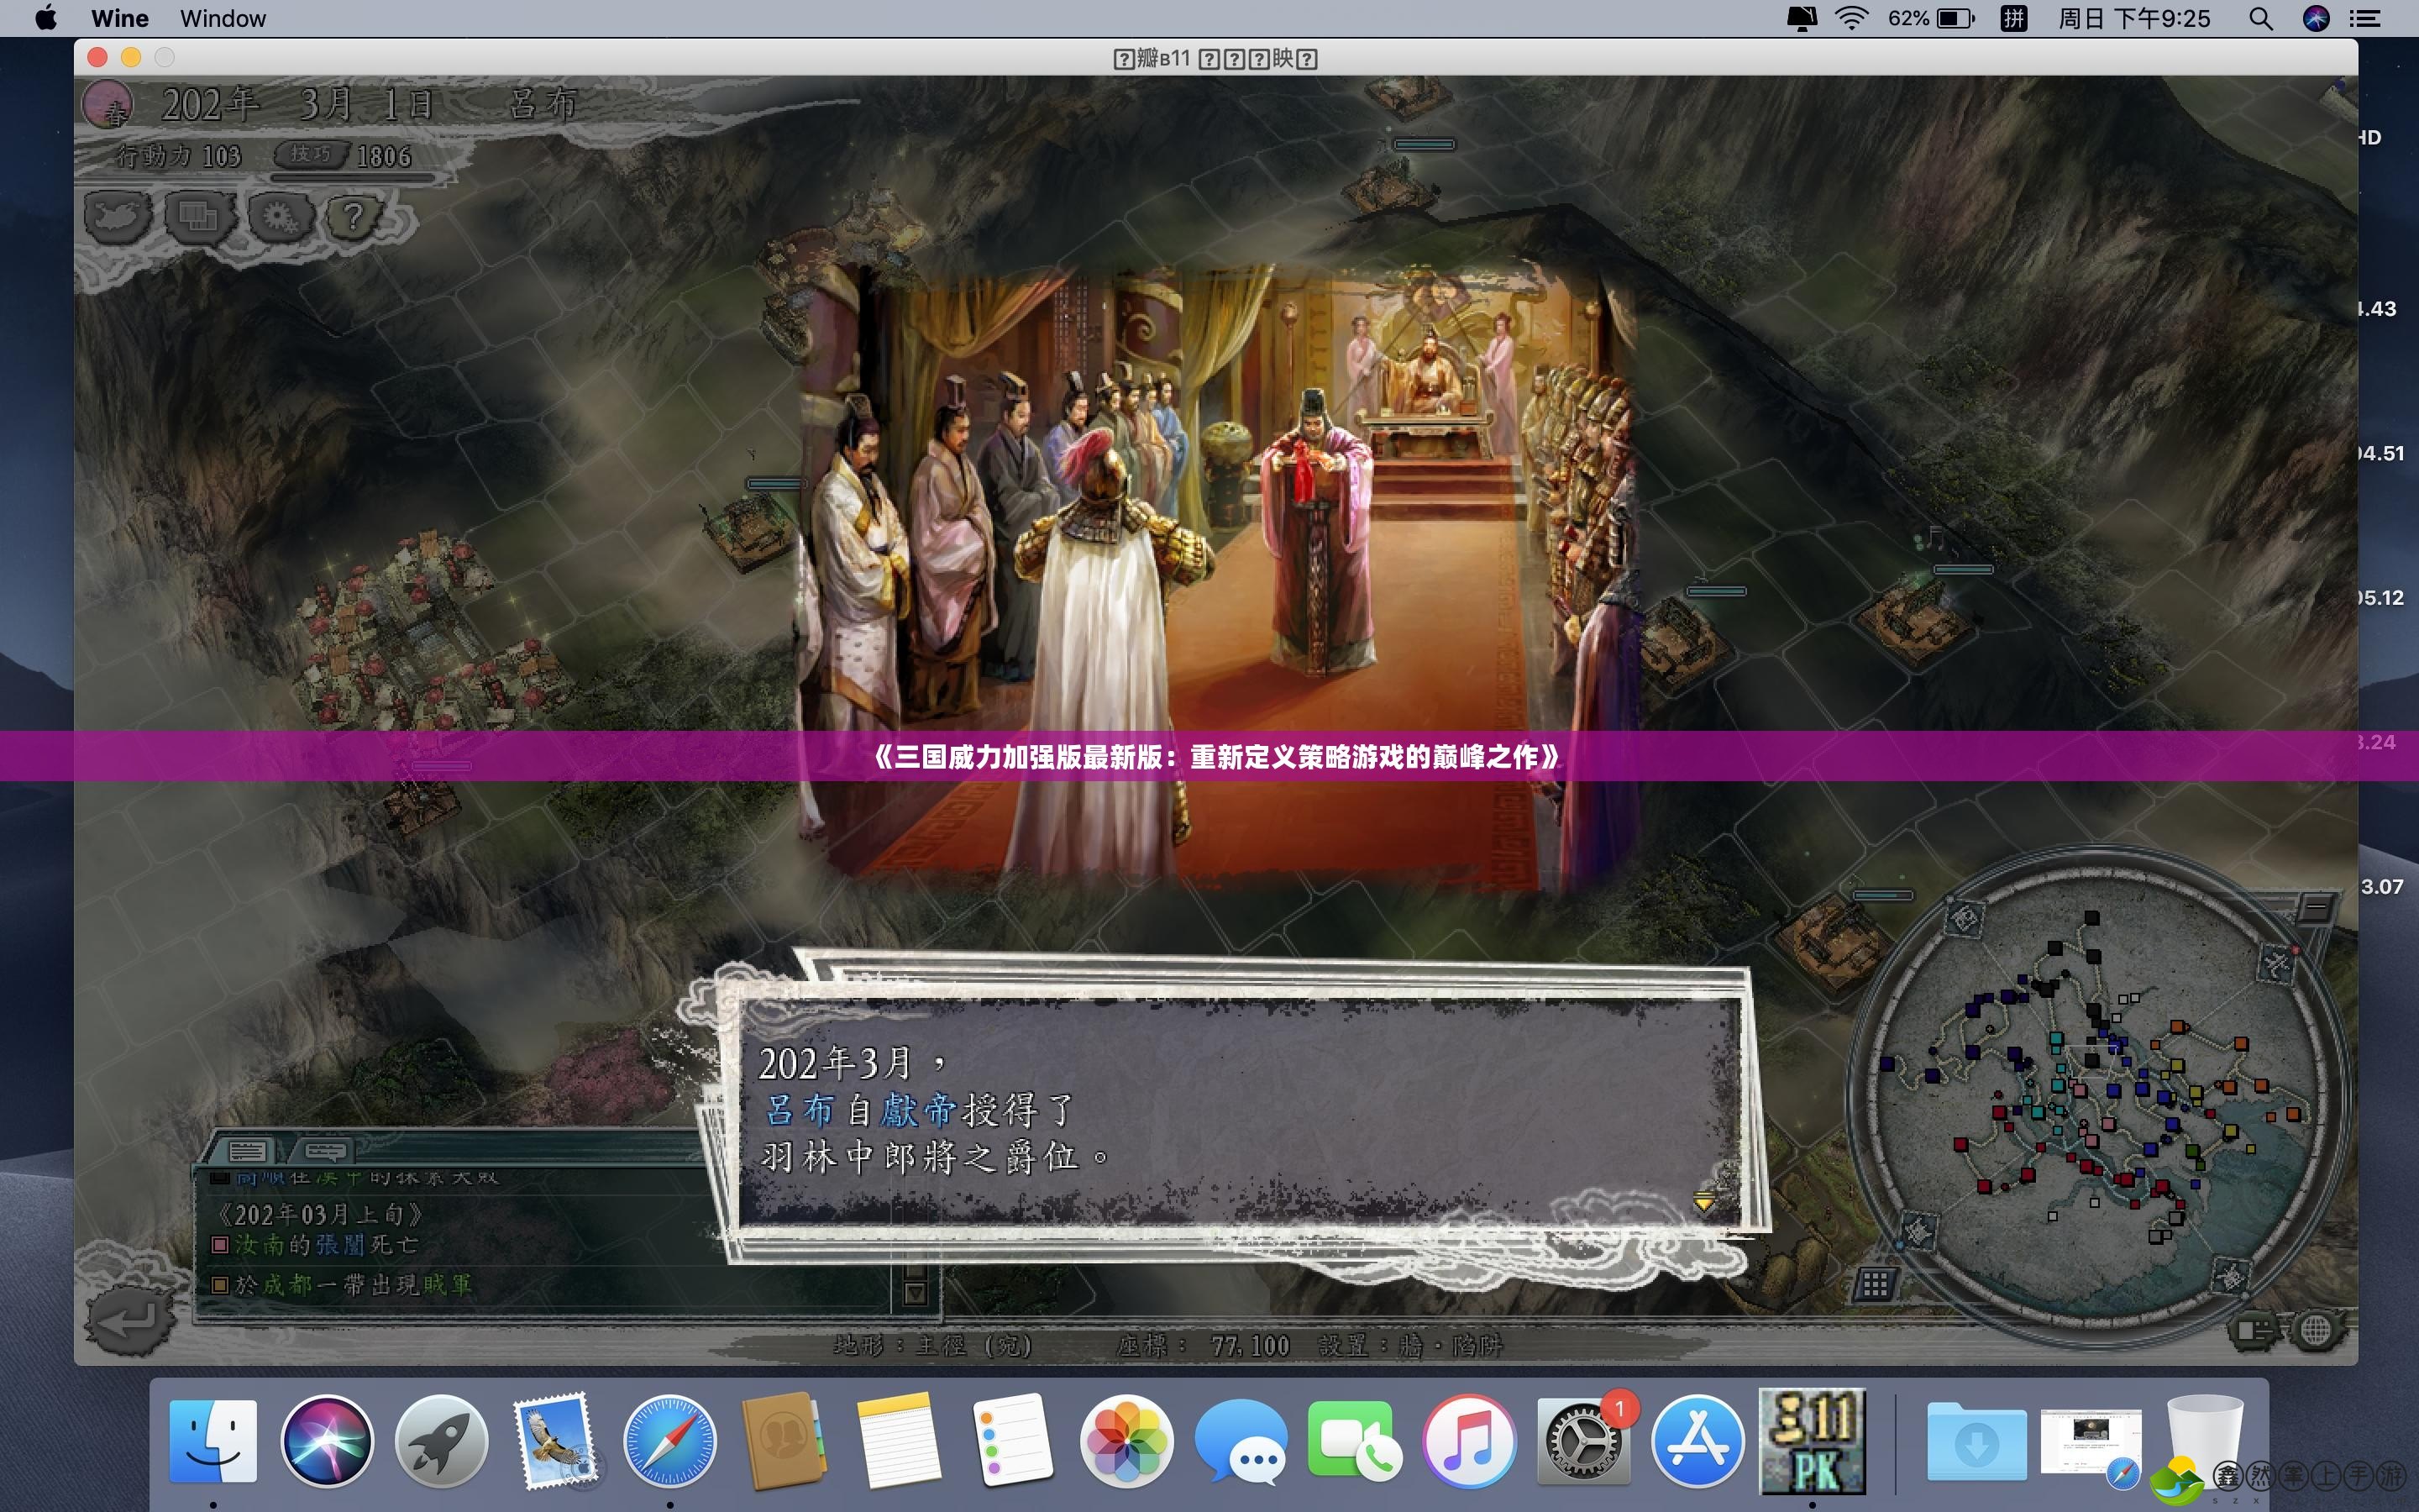The width and height of the screenshot is (2419, 1512).
Task: Open Reminders in the Dock
Action: [1011, 1441]
